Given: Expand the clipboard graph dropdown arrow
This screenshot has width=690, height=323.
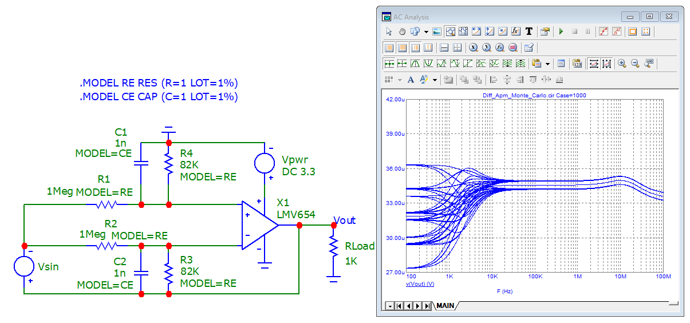Looking at the screenshot, I should [x=547, y=64].
